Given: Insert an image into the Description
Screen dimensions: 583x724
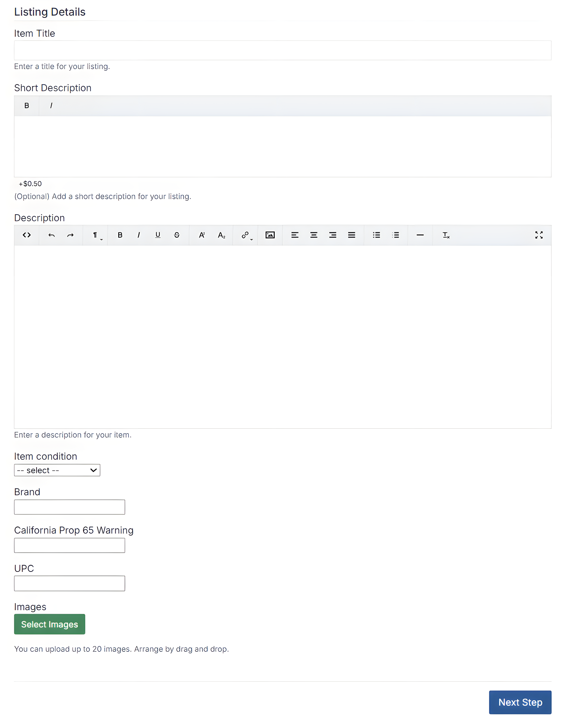Looking at the screenshot, I should click(270, 235).
